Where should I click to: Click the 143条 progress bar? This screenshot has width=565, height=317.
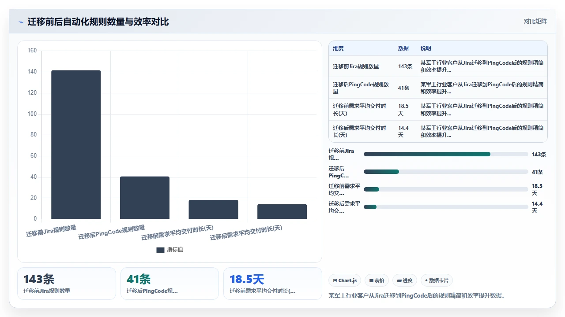[446, 154]
